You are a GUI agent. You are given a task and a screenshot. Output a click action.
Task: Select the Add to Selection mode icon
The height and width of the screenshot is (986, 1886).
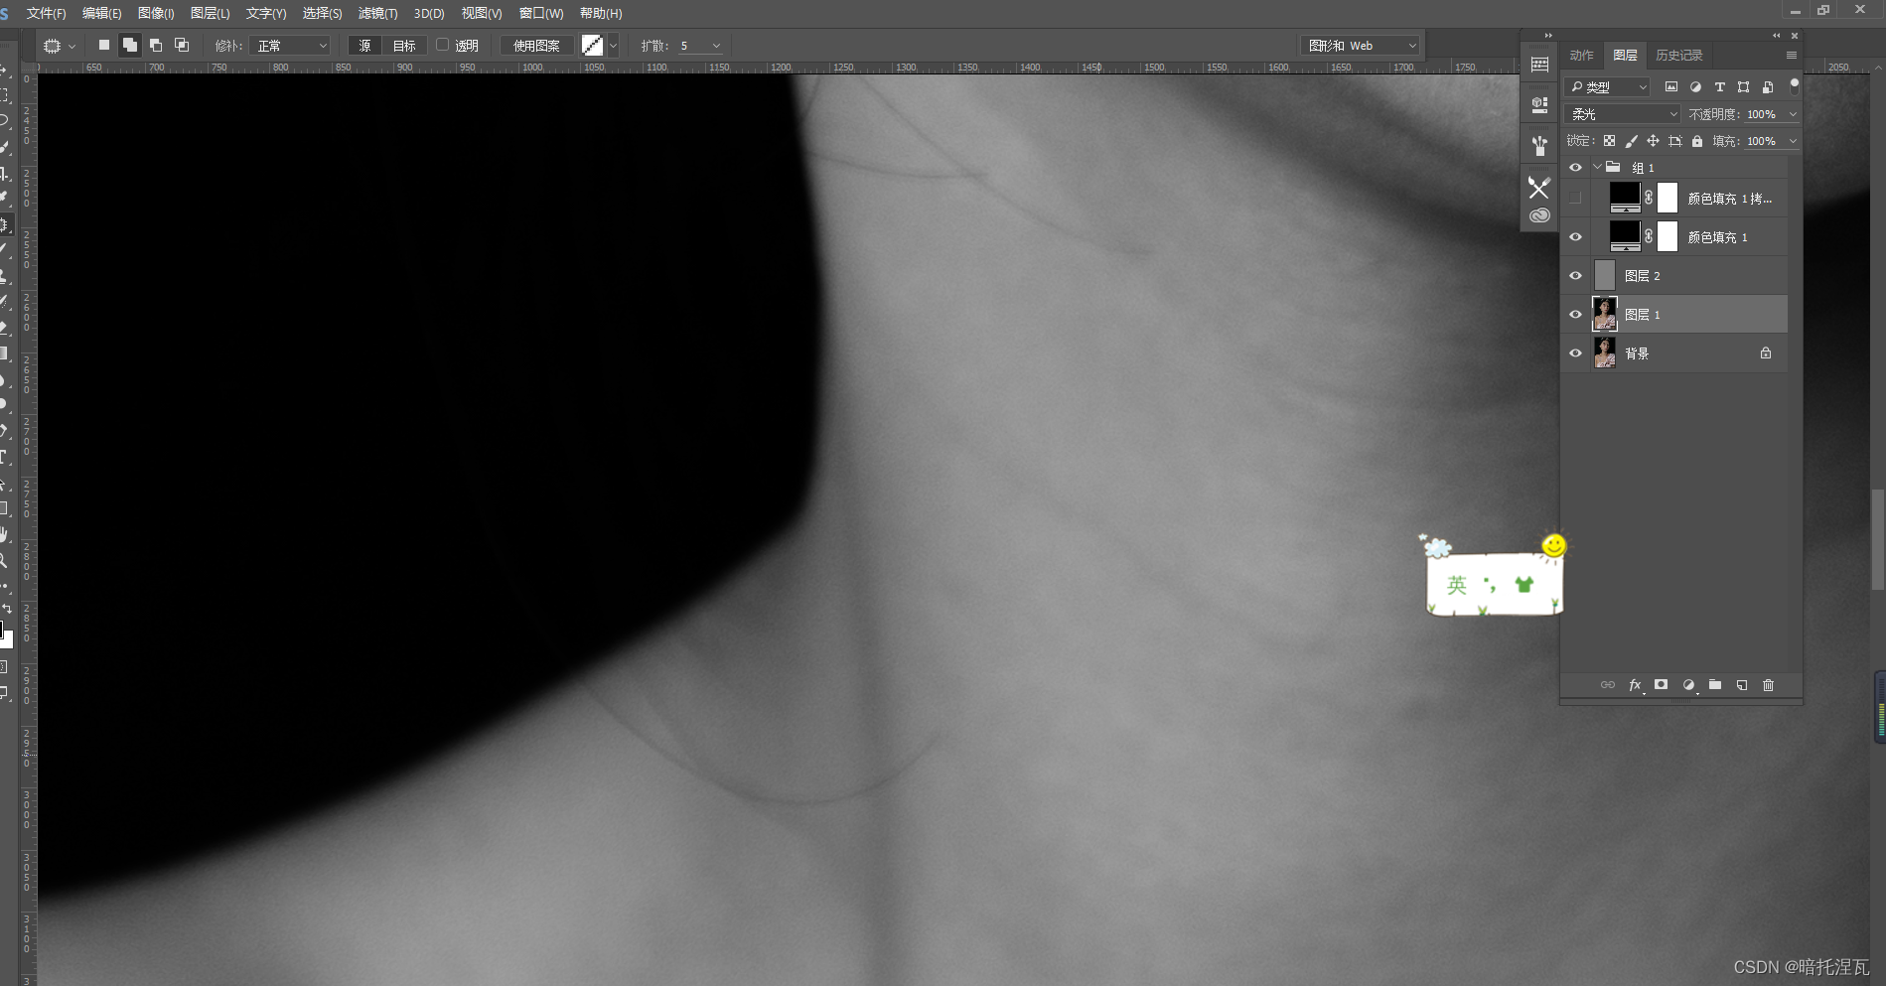[x=130, y=45]
